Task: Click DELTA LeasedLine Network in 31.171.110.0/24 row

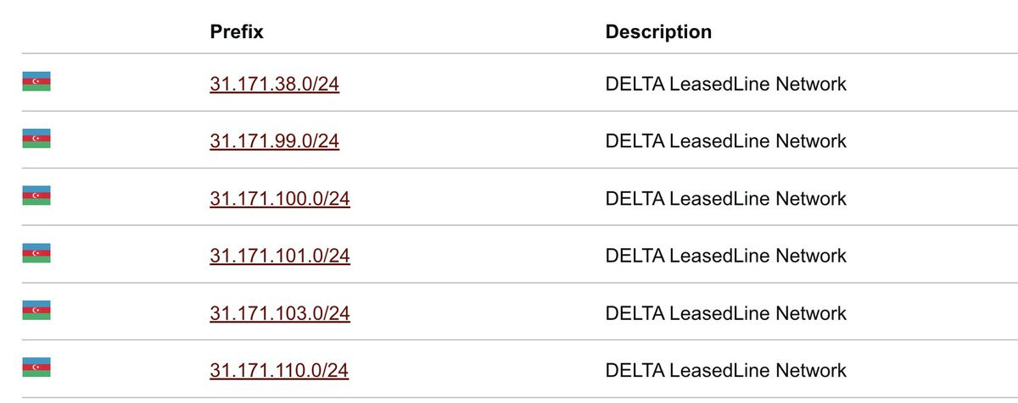Action: click(725, 370)
